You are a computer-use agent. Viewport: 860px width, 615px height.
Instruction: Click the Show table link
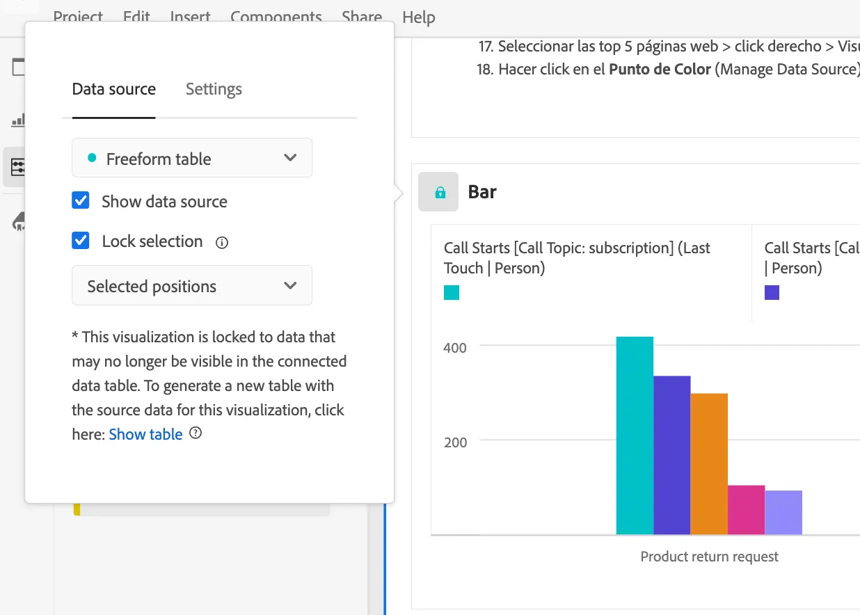pos(145,434)
